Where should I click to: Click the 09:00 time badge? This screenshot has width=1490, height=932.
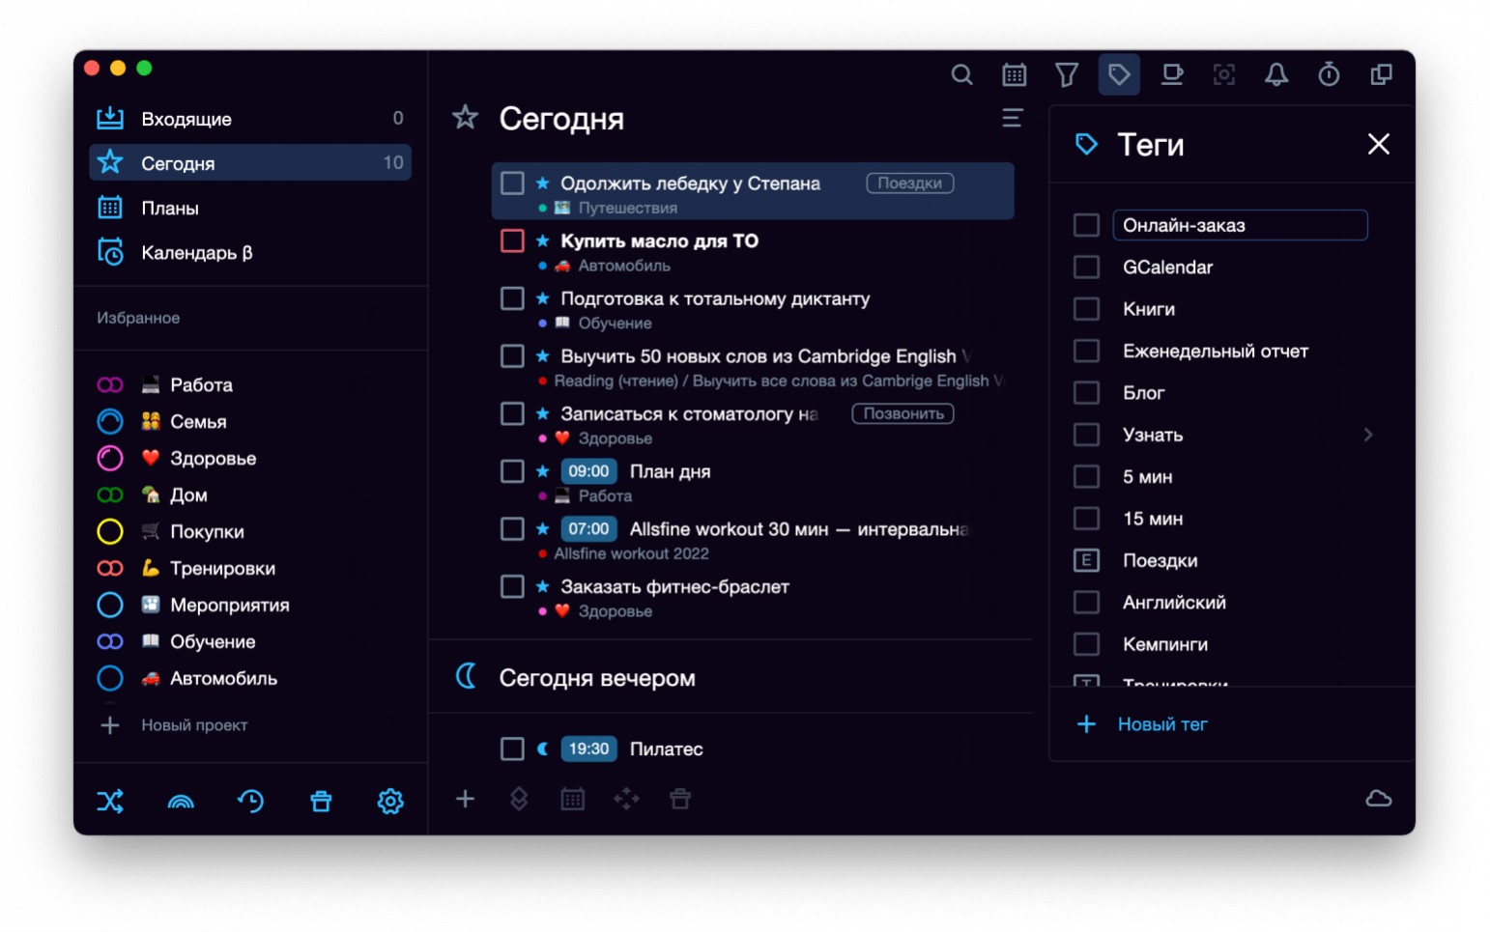588,471
